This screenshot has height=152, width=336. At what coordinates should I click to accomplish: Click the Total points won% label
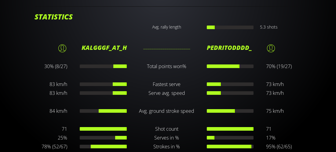point(166,66)
